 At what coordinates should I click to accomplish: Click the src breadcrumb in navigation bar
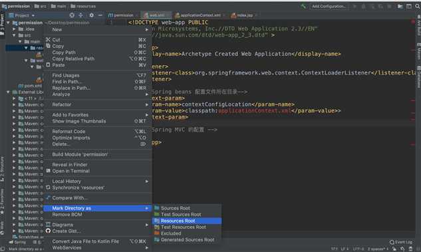click(x=41, y=6)
